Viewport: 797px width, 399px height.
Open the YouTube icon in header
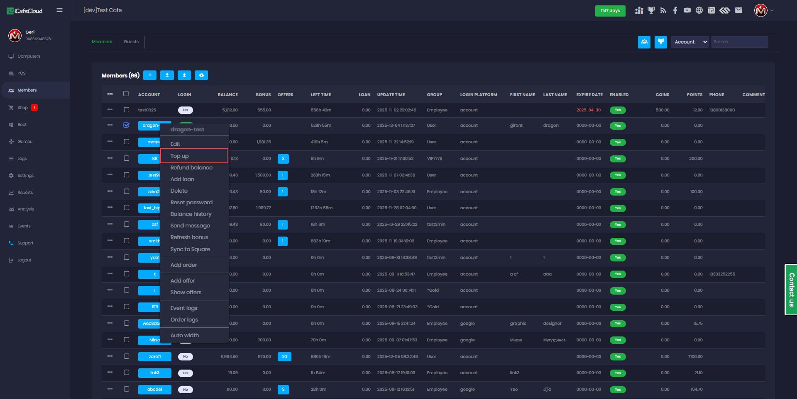coord(687,10)
